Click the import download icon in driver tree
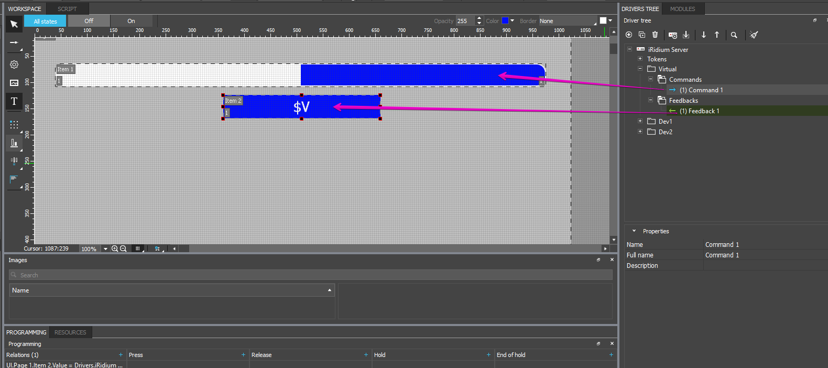828x368 pixels. coord(686,35)
